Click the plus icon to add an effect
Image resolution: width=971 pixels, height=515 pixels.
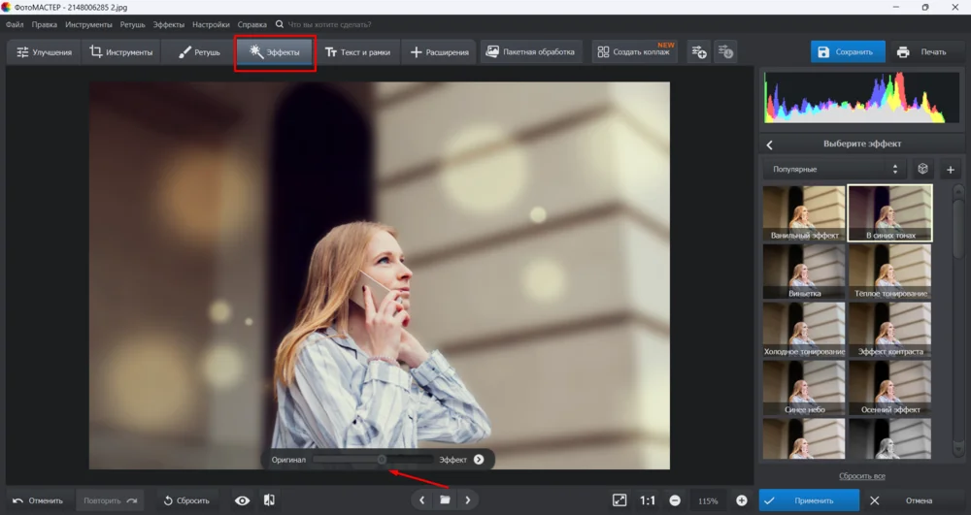coord(950,169)
